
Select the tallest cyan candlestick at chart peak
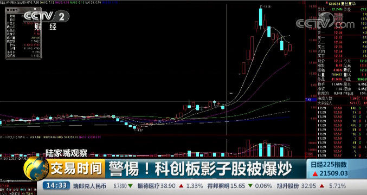pyautogui.click(x=260, y=17)
